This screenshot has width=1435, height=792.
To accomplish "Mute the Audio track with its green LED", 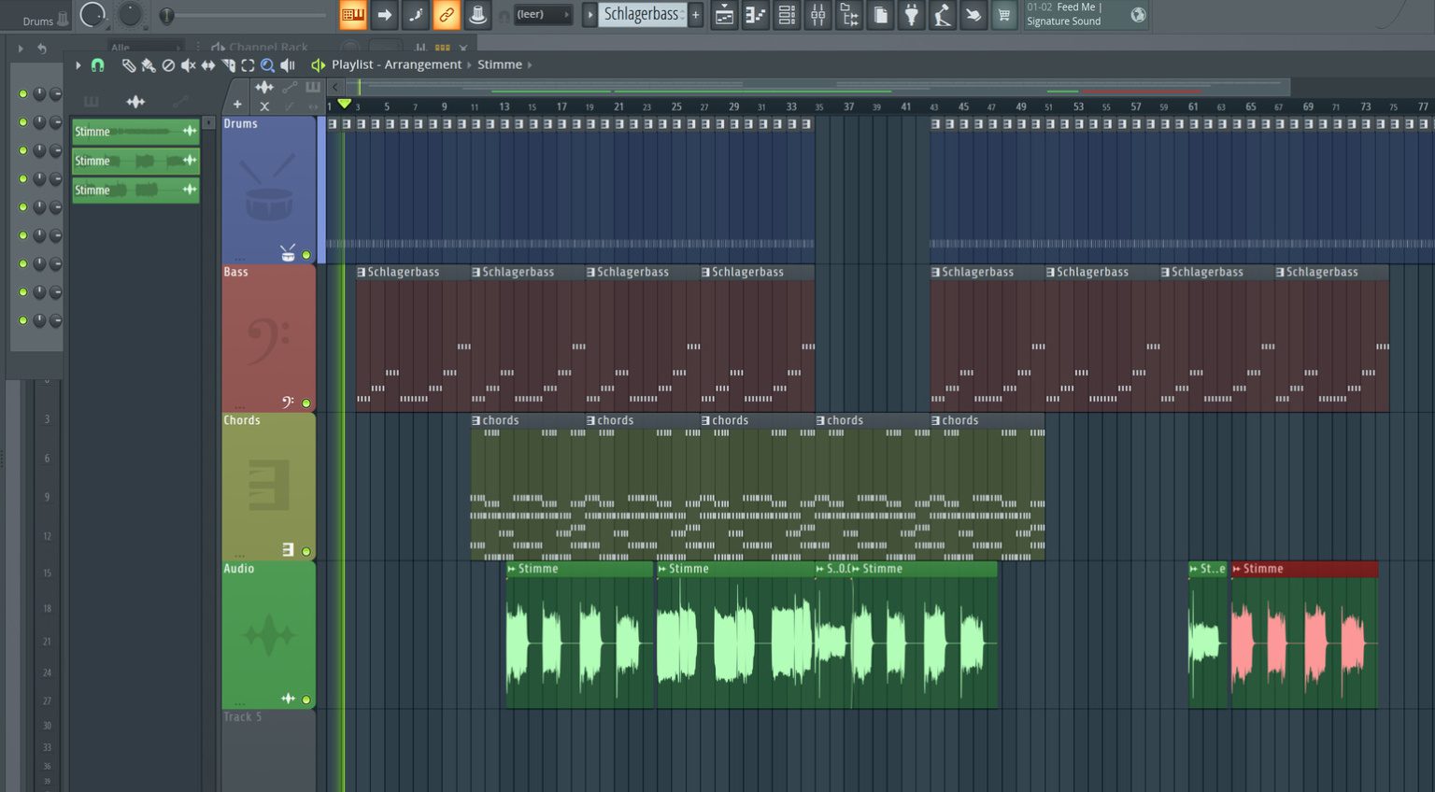I will pyautogui.click(x=305, y=700).
